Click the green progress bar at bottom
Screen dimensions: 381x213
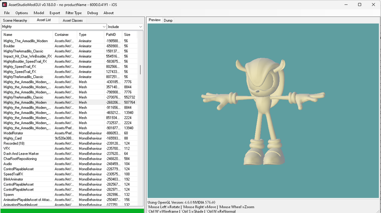point(72,211)
